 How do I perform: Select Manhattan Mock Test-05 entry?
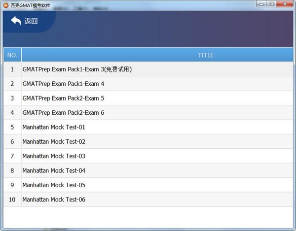coord(54,185)
